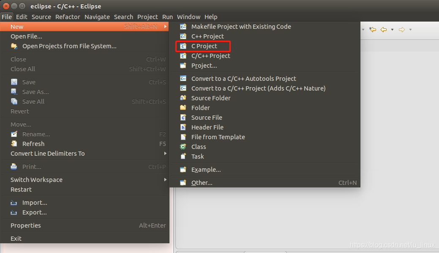Screen dimensions: 439x253
Task: Click the Last Edit Location toolbar icon
Action: tap(372, 30)
